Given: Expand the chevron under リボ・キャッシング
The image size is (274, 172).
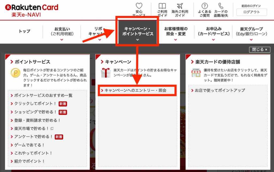Looking at the screenshot, I should click(100, 40).
